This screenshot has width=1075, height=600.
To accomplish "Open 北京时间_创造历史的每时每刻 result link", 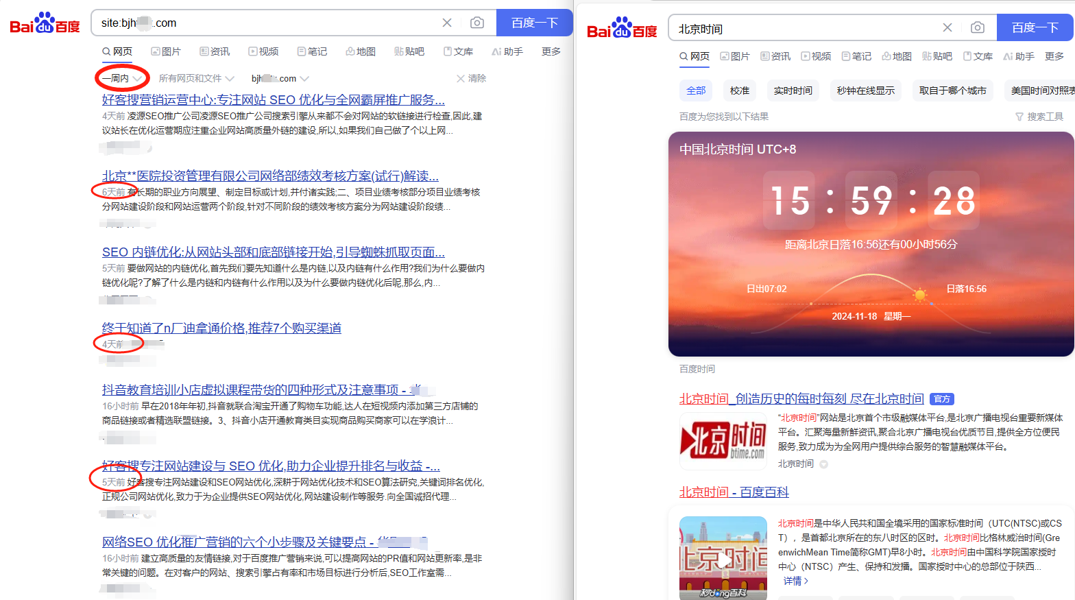I will pyautogui.click(x=801, y=398).
